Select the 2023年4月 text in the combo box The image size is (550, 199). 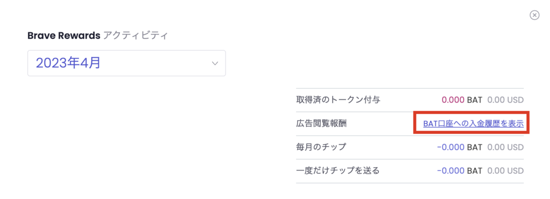(x=68, y=63)
